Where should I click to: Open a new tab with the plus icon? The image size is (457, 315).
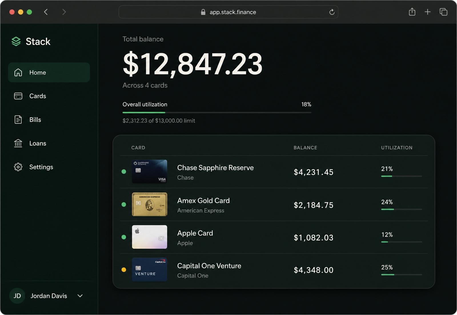click(x=428, y=12)
